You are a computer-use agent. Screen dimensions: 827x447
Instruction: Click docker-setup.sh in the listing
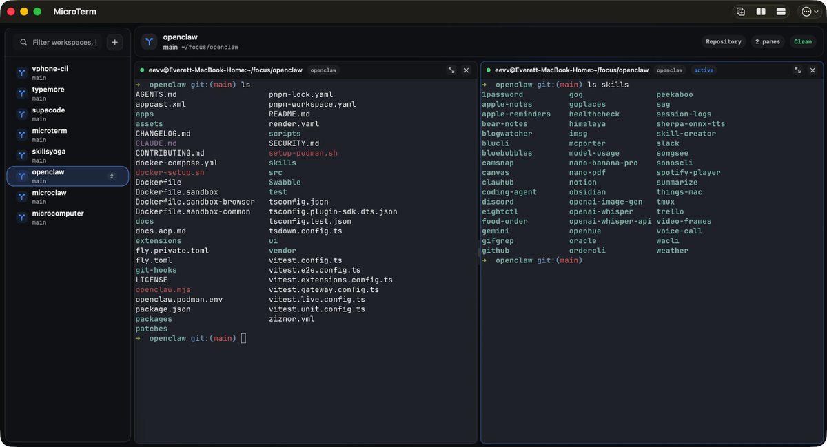pyautogui.click(x=170, y=172)
